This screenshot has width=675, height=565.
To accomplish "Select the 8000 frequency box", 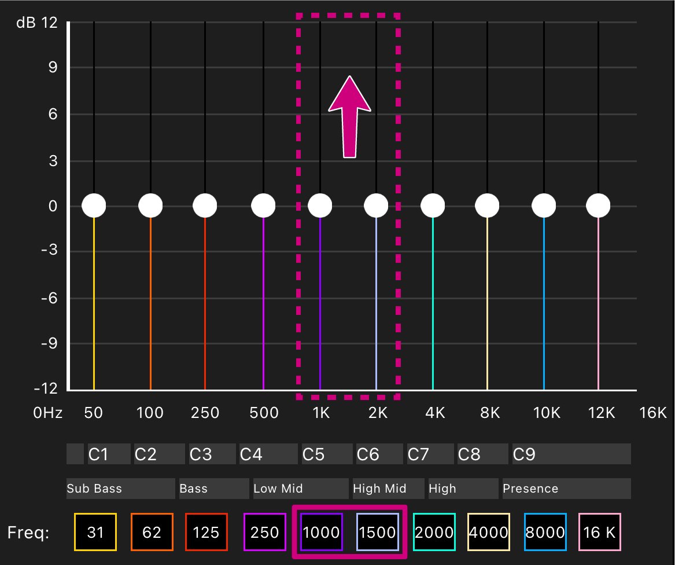I will click(x=545, y=532).
